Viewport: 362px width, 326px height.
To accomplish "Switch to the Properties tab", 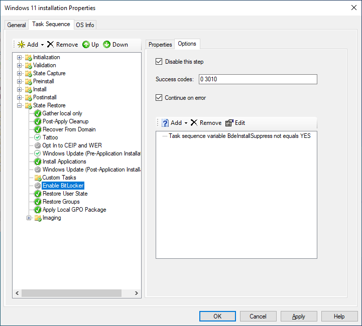I will pos(160,44).
